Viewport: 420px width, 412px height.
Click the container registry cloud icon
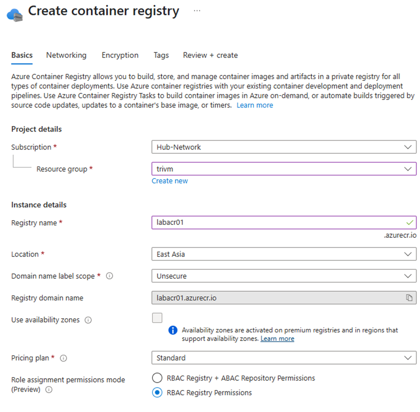click(15, 15)
